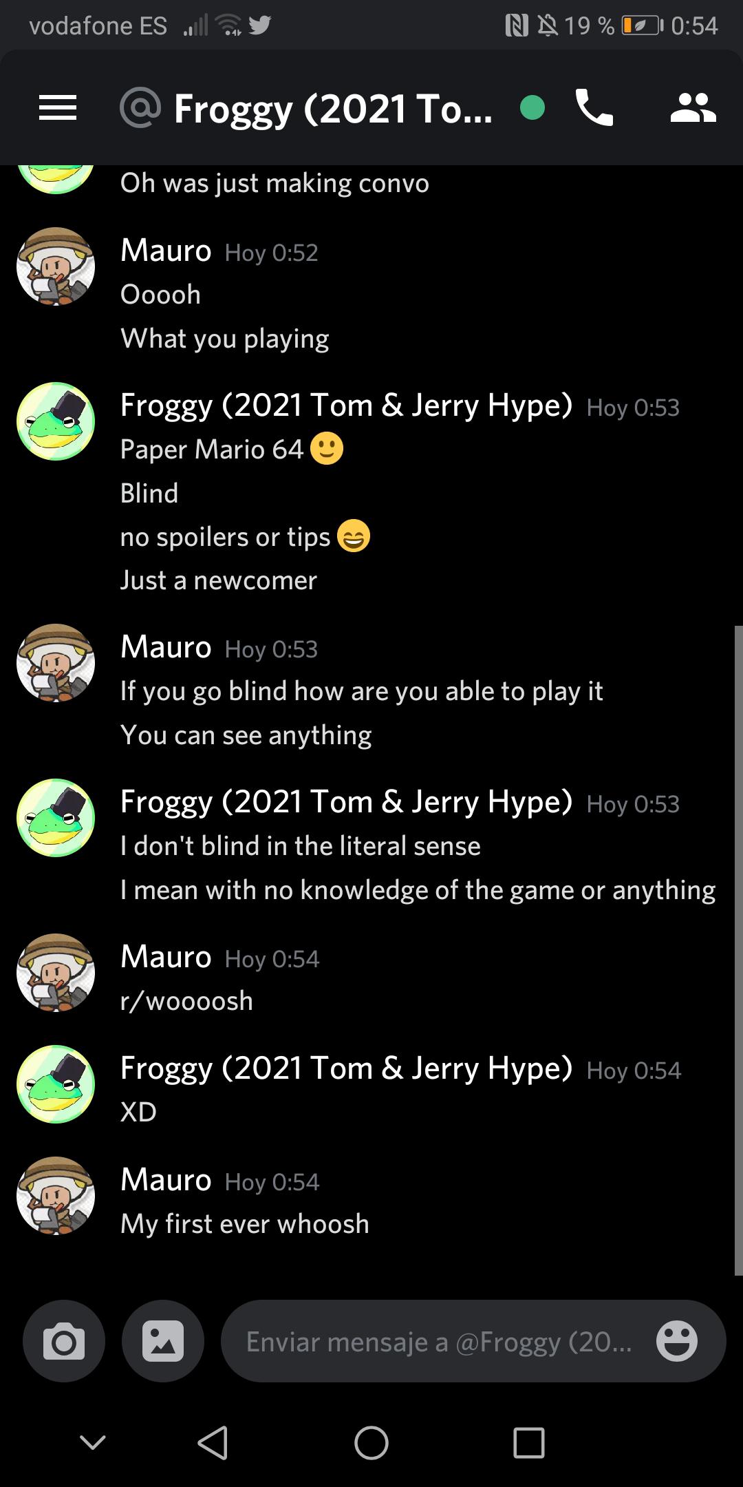This screenshot has height=1487, width=743.
Task: View the group members list
Action: (x=693, y=108)
